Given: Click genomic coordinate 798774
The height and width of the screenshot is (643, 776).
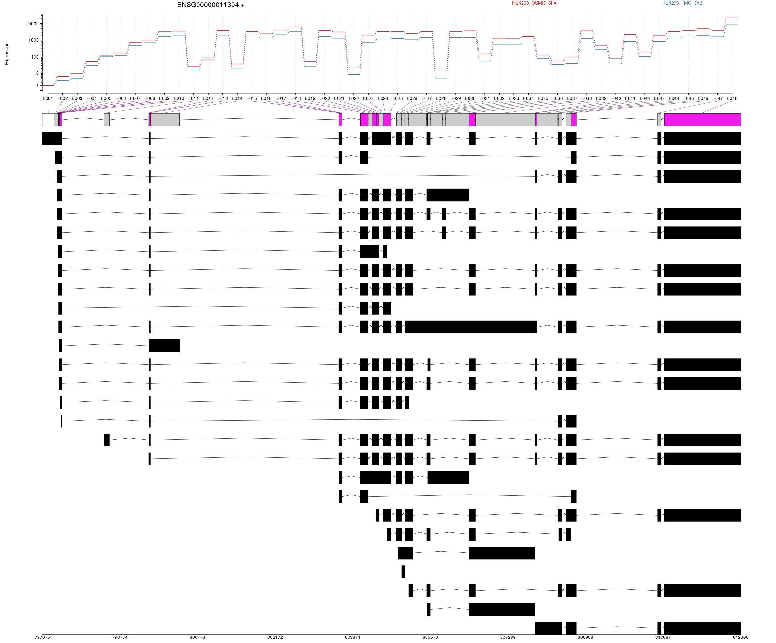Looking at the screenshot, I should (120, 638).
